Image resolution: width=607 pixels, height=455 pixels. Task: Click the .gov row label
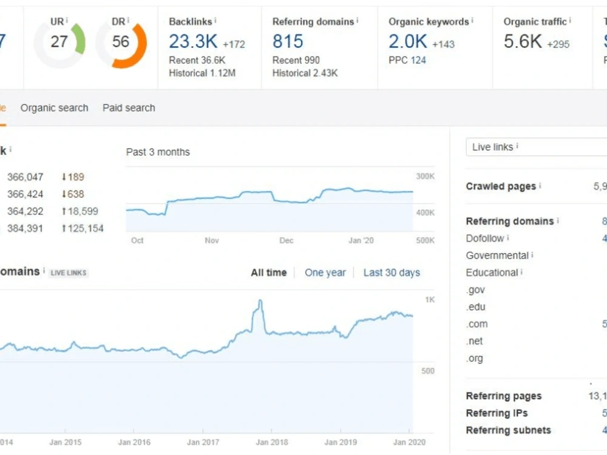tap(475, 290)
